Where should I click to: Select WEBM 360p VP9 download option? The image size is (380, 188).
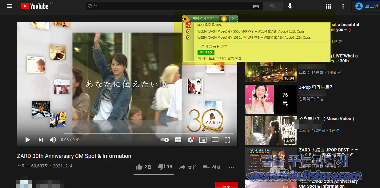[x=251, y=31]
